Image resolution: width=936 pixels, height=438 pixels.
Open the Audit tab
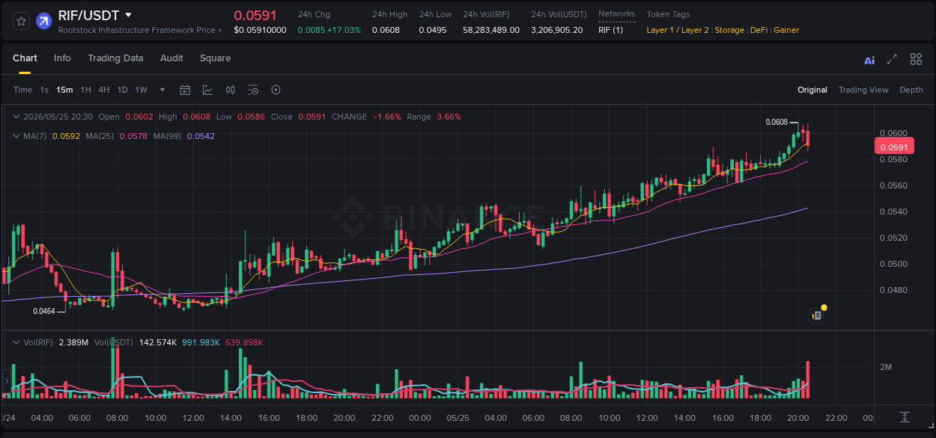171,58
